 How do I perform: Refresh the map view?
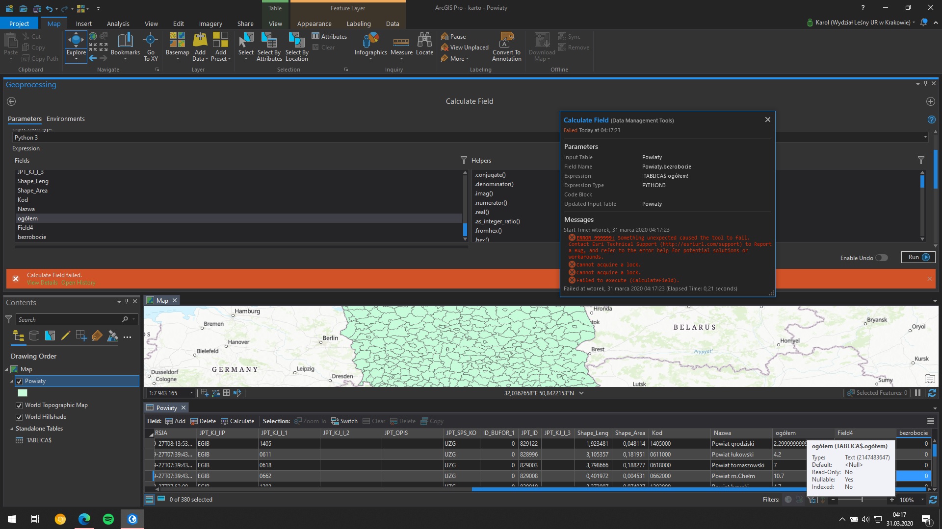point(932,393)
